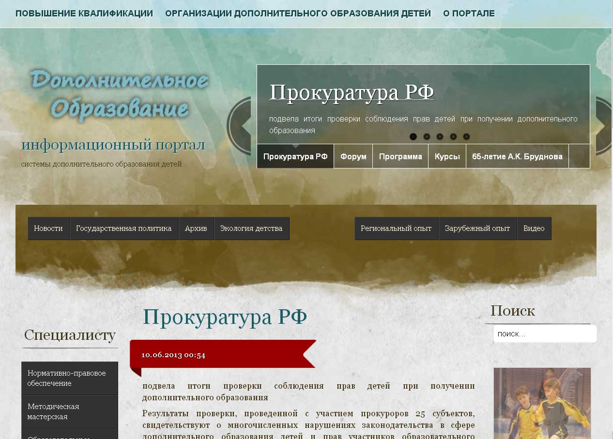
Task: Select first slider pagination dot
Action: coord(413,136)
